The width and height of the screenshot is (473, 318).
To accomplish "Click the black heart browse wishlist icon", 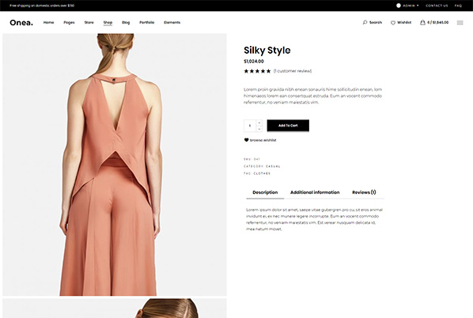I will pos(246,140).
